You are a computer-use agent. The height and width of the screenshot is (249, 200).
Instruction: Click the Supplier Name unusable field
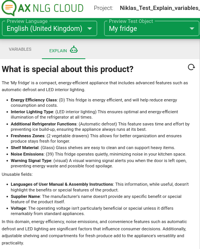click(x=25, y=197)
